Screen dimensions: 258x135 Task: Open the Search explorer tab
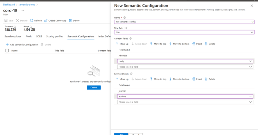coord(13,37)
